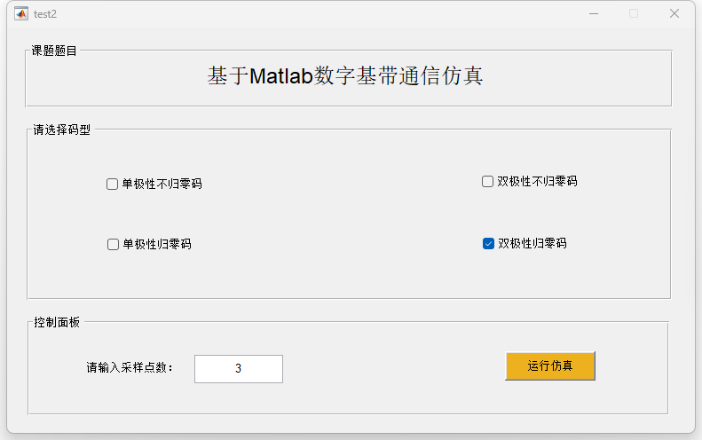Click the test2 window title text
The height and width of the screenshot is (440, 702).
[45, 14]
